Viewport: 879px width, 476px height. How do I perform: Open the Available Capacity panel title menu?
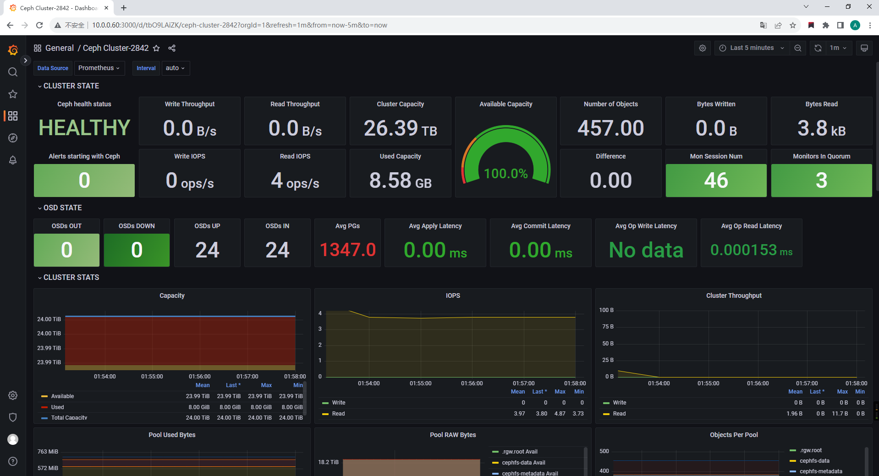506,104
